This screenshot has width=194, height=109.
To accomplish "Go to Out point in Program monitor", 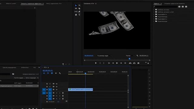I will coord(125,63).
